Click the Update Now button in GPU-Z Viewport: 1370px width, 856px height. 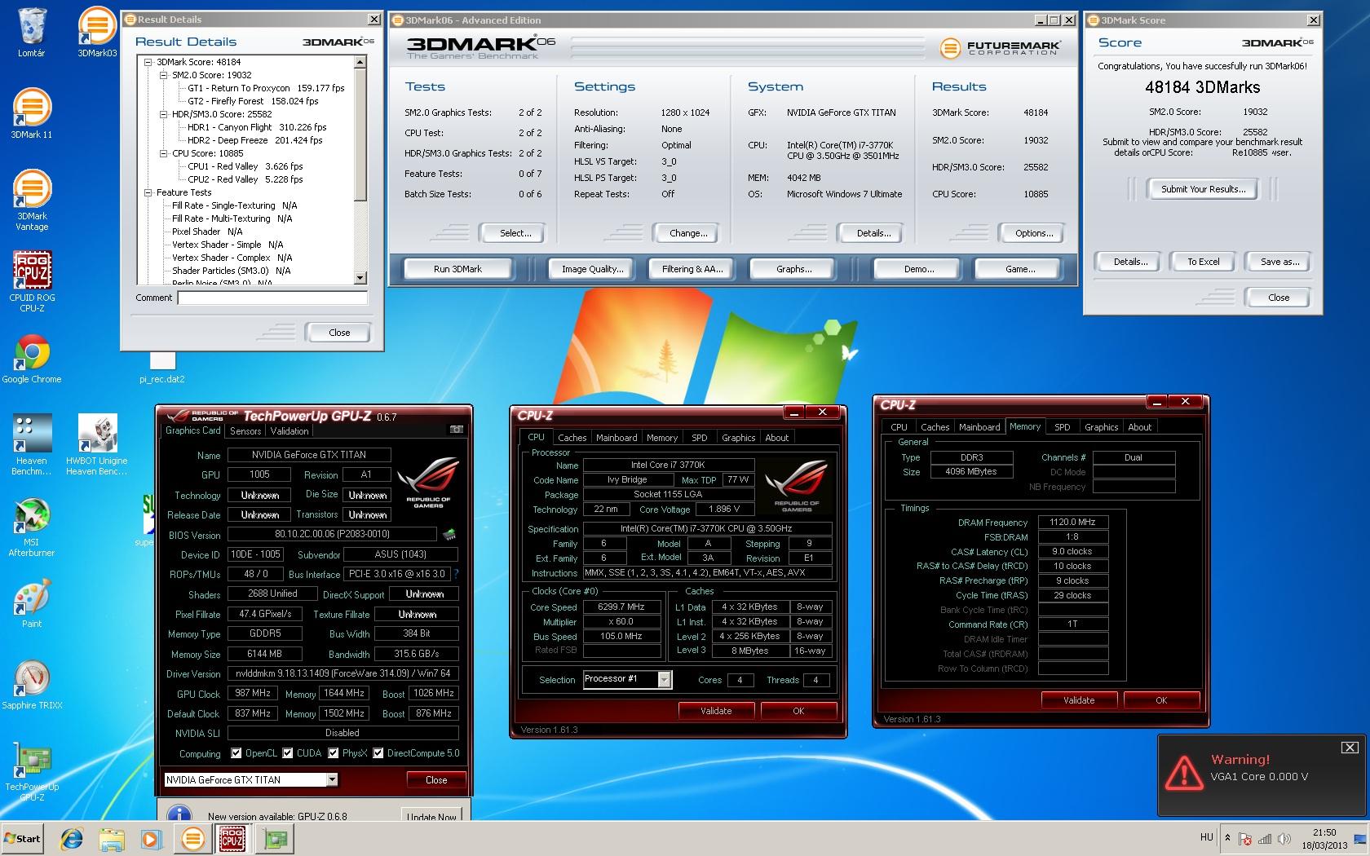(432, 815)
